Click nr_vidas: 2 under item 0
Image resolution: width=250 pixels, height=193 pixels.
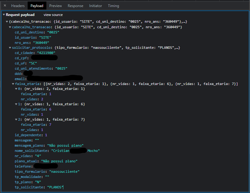click(x=32, y=99)
